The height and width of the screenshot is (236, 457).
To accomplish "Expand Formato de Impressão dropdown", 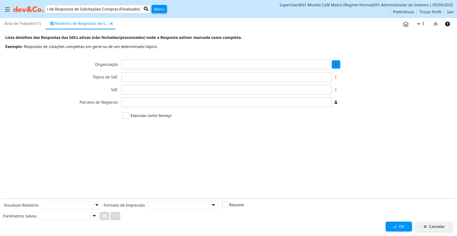I will point(213,205).
